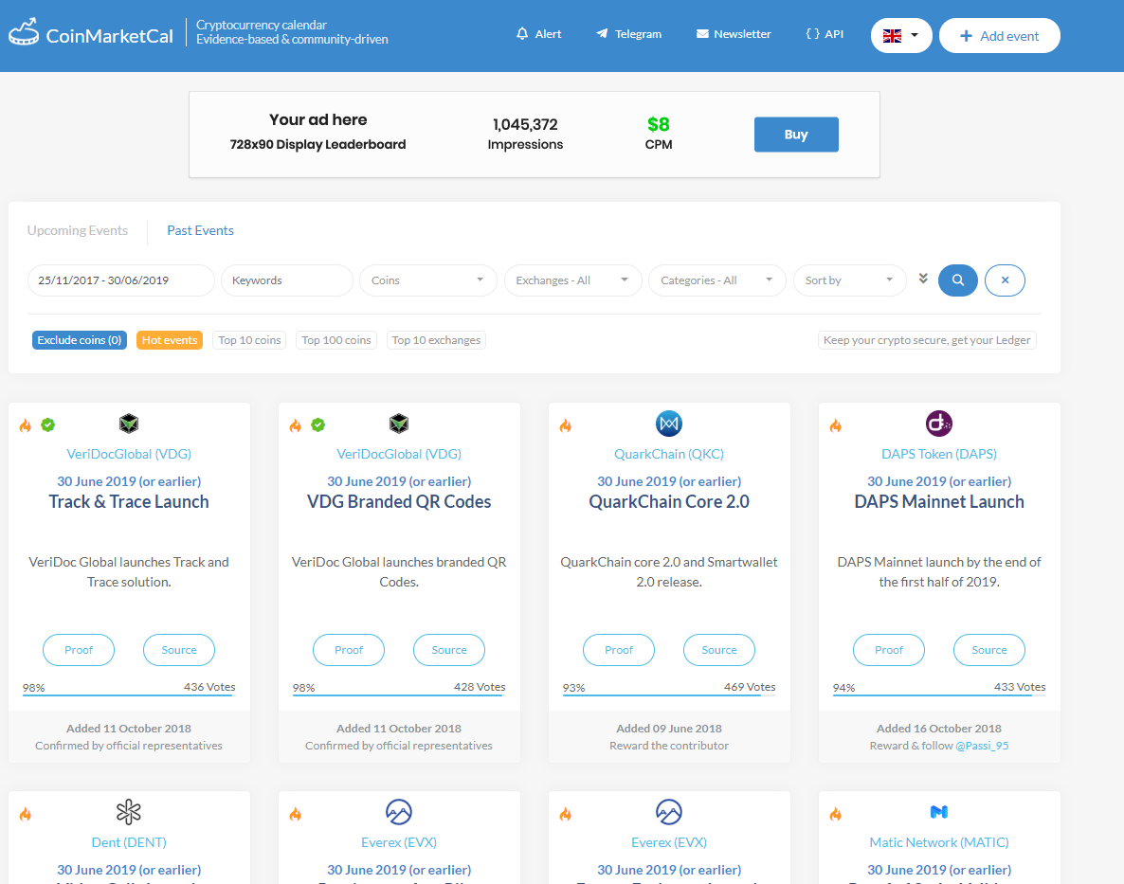The width and height of the screenshot is (1124, 884).
Task: Switch to Past Events tab
Action: coord(200,230)
